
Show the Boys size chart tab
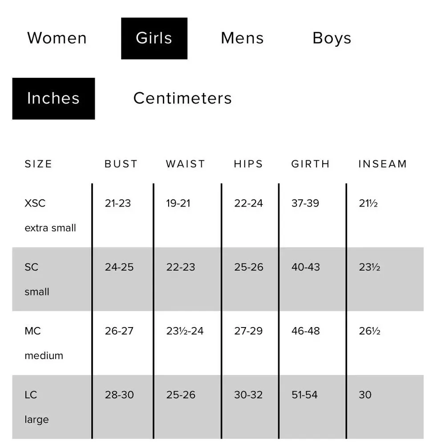[x=332, y=38]
